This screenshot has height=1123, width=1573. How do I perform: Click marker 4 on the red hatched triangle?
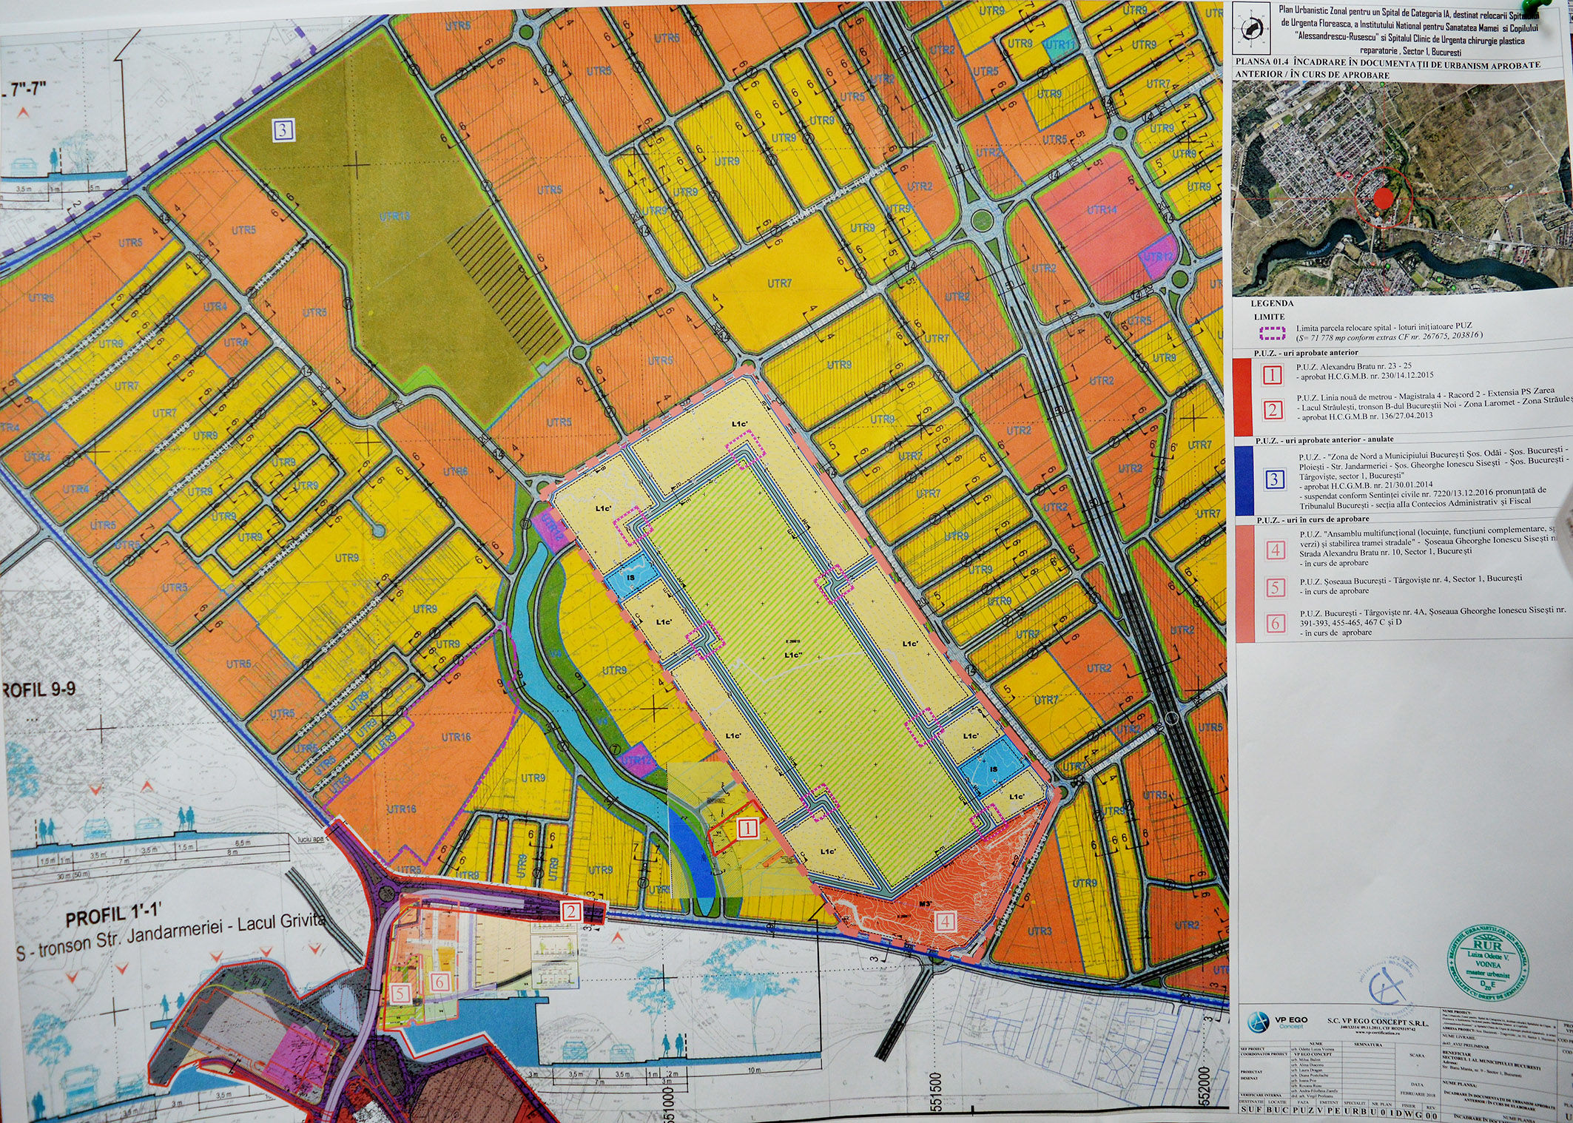coord(946,922)
